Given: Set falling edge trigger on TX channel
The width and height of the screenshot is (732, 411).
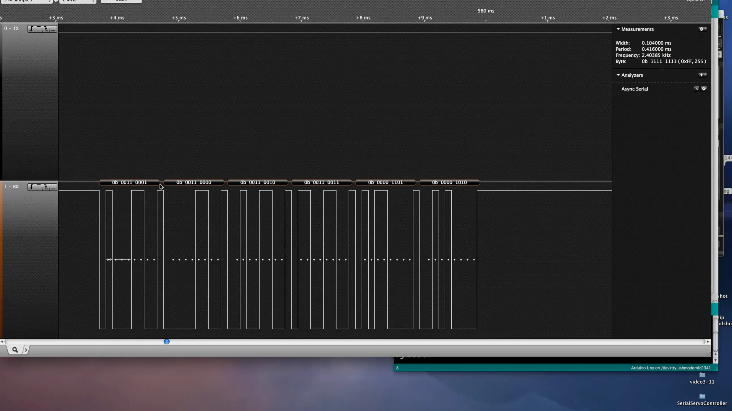Looking at the screenshot, I should pyautogui.click(x=46, y=29).
